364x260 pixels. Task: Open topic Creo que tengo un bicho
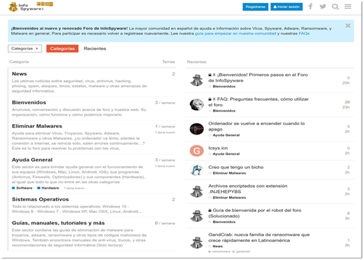pos(236,167)
